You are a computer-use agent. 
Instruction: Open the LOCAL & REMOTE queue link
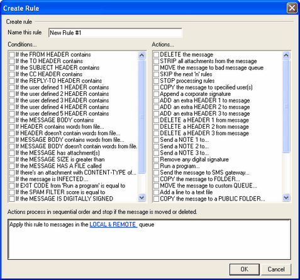tap(113, 225)
